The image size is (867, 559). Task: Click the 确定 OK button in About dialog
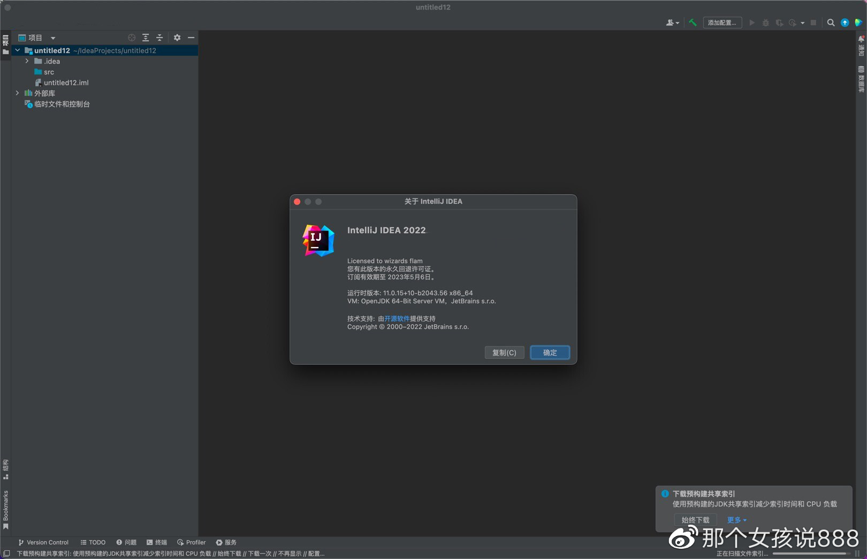(550, 353)
